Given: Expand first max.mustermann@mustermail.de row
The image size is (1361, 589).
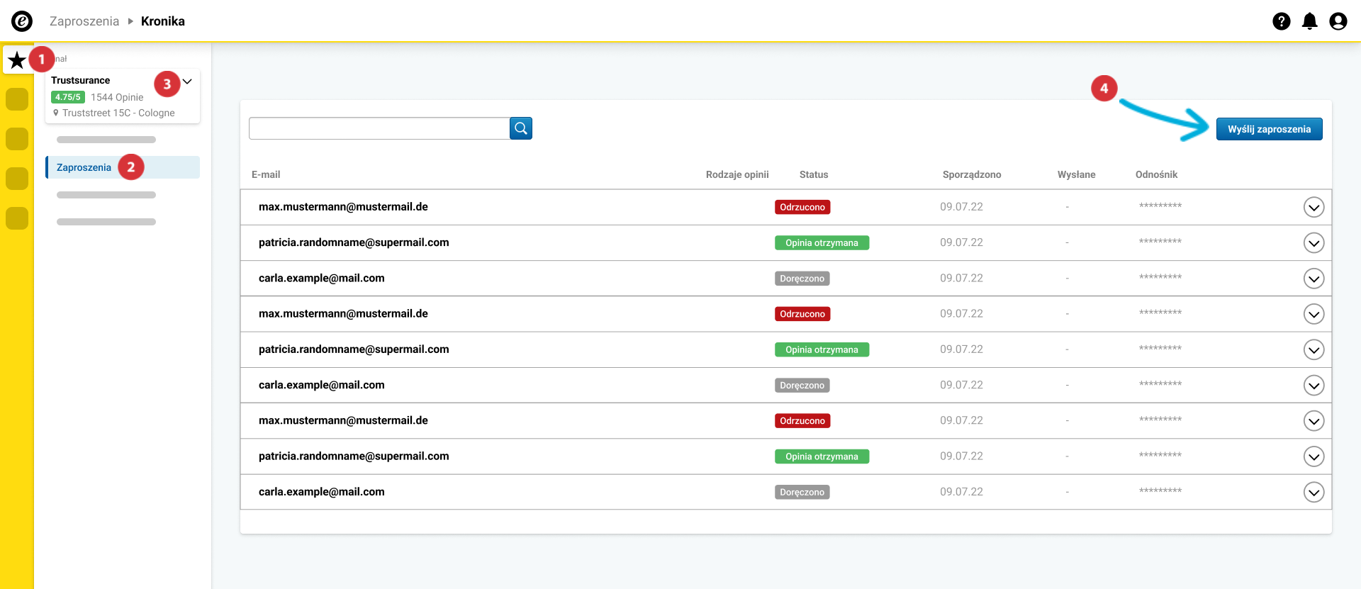Looking at the screenshot, I should 1314,207.
